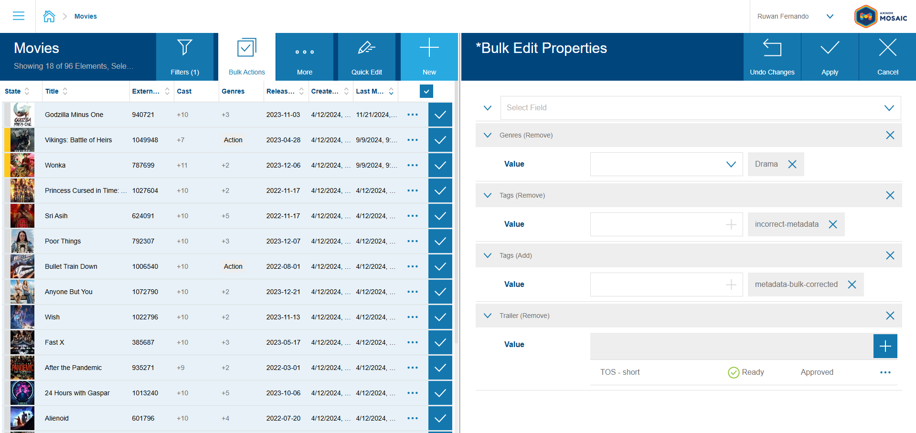This screenshot has width=916, height=433.
Task: Remove the incorrect-metadata tag chip
Action: 833,224
